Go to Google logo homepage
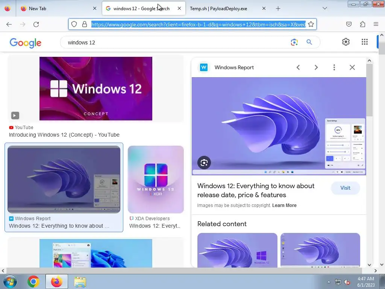The image size is (385, 289). pos(26,43)
